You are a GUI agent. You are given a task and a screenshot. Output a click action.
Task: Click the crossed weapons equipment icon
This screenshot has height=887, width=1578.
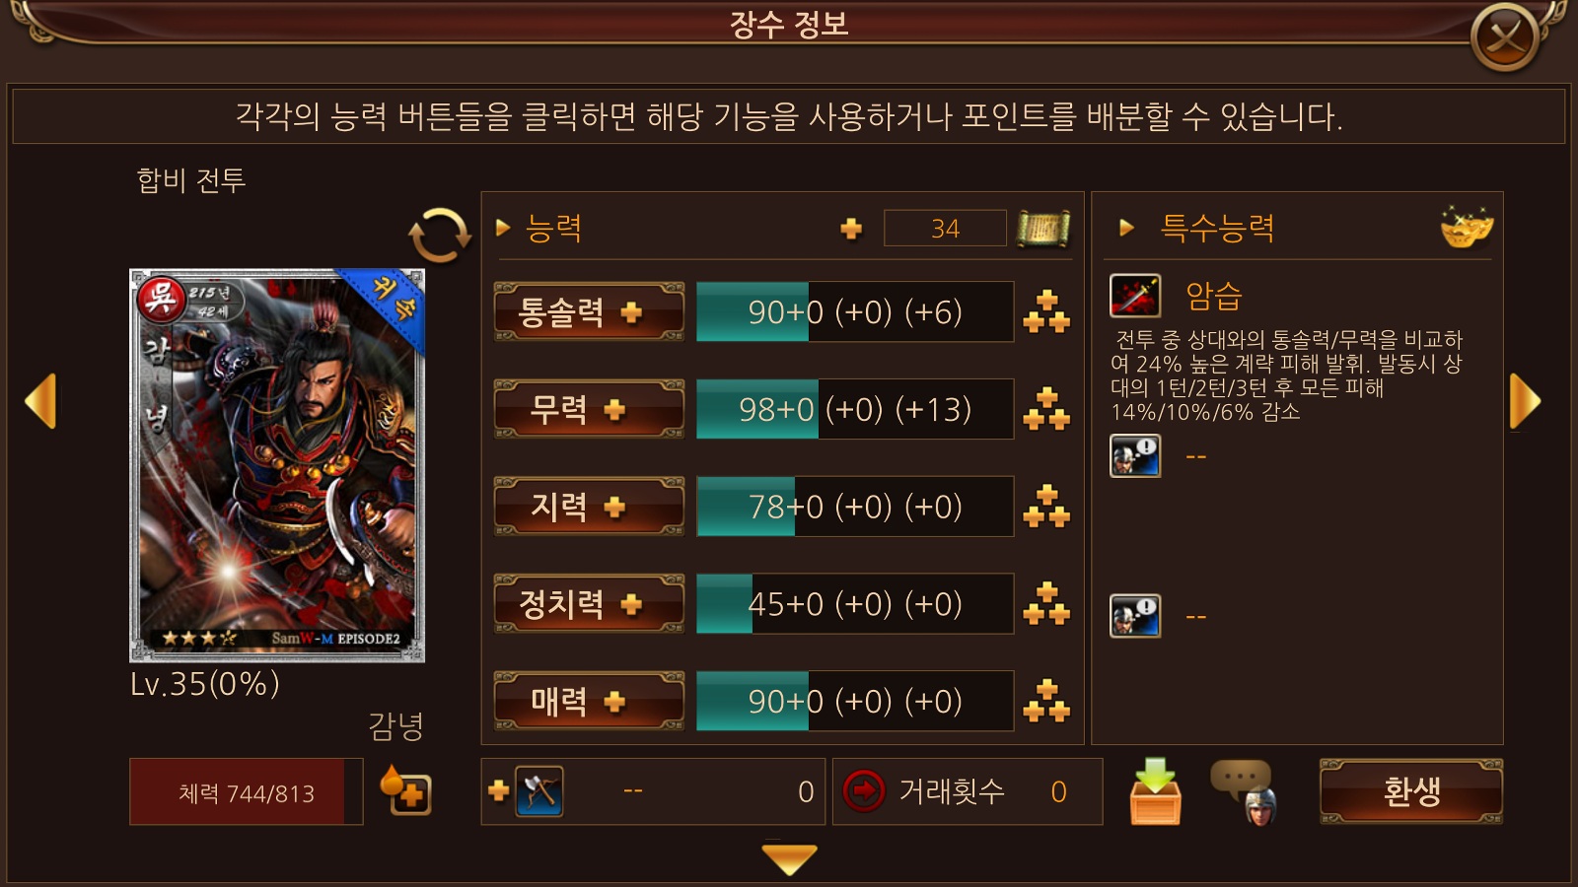pos(539,791)
